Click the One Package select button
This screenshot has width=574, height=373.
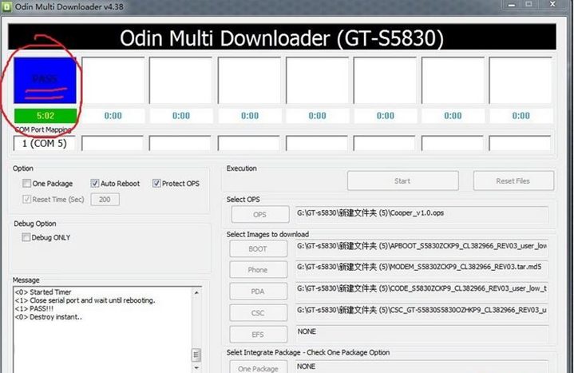258,368
